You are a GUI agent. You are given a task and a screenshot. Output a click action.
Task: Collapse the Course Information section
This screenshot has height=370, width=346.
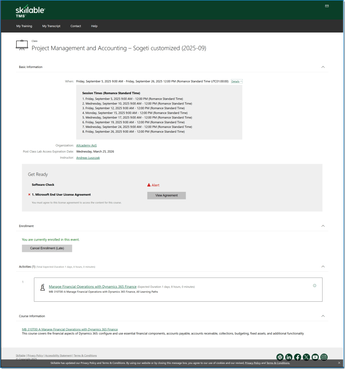pyautogui.click(x=323, y=316)
